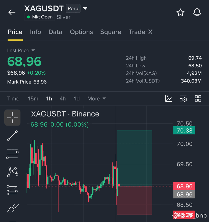Click the 70.33 target price label
The image size is (209, 222).
tap(184, 130)
